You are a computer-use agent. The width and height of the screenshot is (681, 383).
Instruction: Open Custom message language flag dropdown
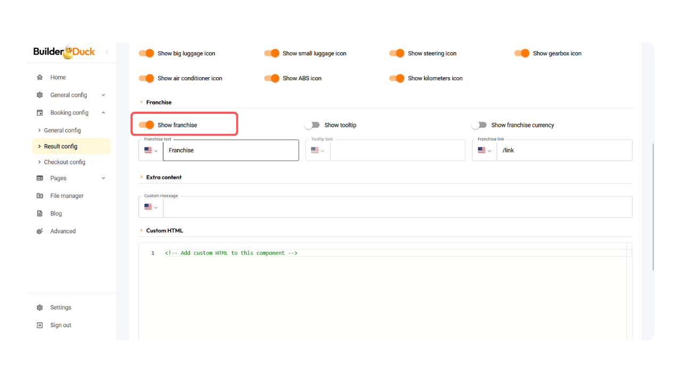(151, 207)
